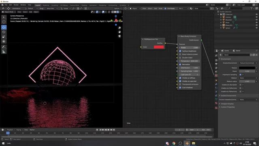Image resolution: width=259 pixels, height=146 pixels.
Task: Toggle Importance sampling checkbox
Action: 240,75
